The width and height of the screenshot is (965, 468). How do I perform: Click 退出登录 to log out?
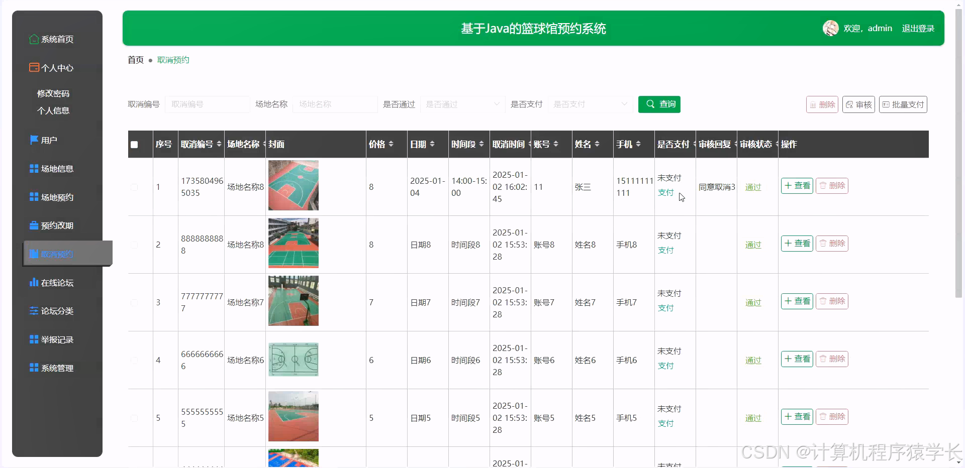coord(918,28)
